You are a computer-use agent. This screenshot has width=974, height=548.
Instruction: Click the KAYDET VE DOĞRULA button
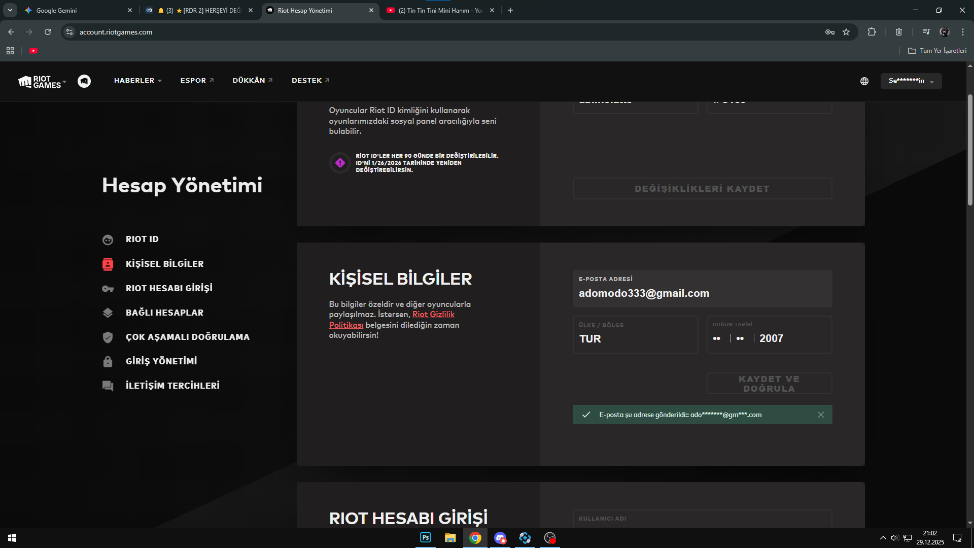[x=769, y=384]
